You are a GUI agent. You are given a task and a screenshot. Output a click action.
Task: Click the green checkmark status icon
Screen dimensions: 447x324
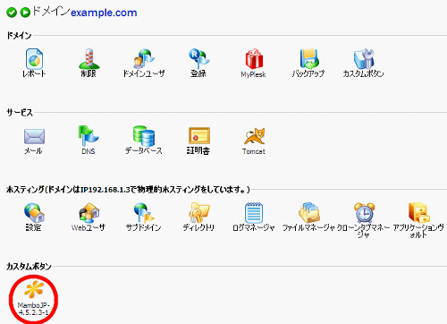(x=12, y=13)
